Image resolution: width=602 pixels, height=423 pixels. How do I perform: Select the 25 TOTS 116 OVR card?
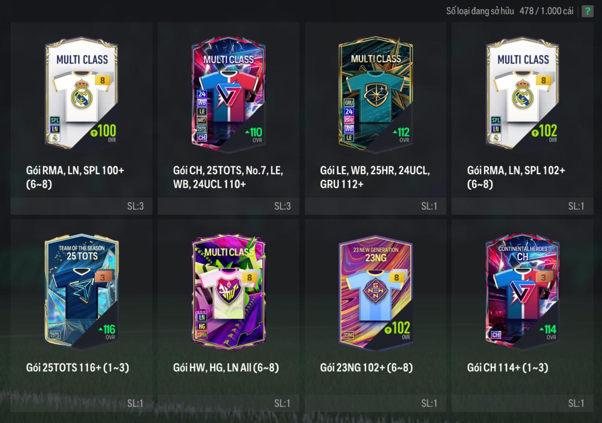[x=82, y=316]
